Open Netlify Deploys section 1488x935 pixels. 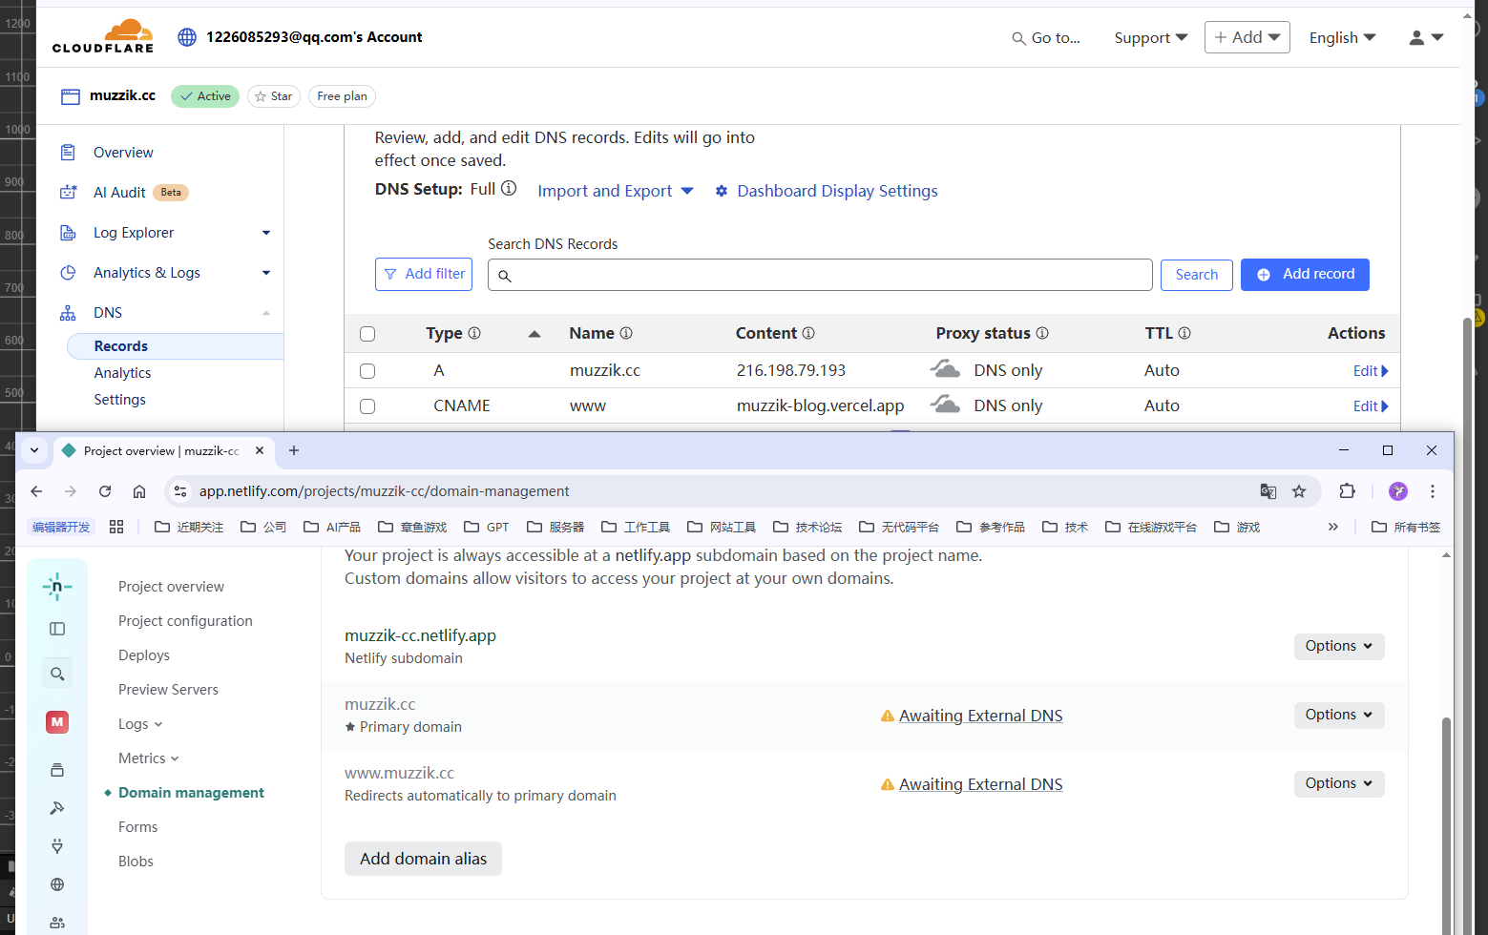pyautogui.click(x=144, y=655)
